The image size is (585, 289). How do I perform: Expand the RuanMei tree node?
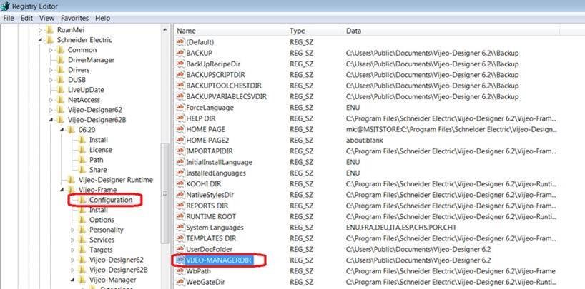41,30
